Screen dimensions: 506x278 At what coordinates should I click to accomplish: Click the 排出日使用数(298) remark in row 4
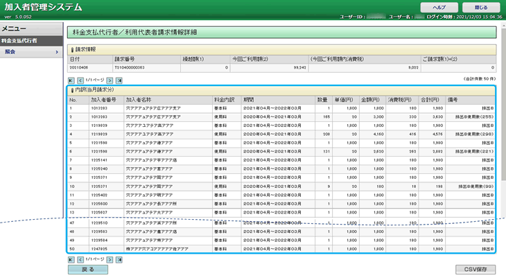(474, 134)
